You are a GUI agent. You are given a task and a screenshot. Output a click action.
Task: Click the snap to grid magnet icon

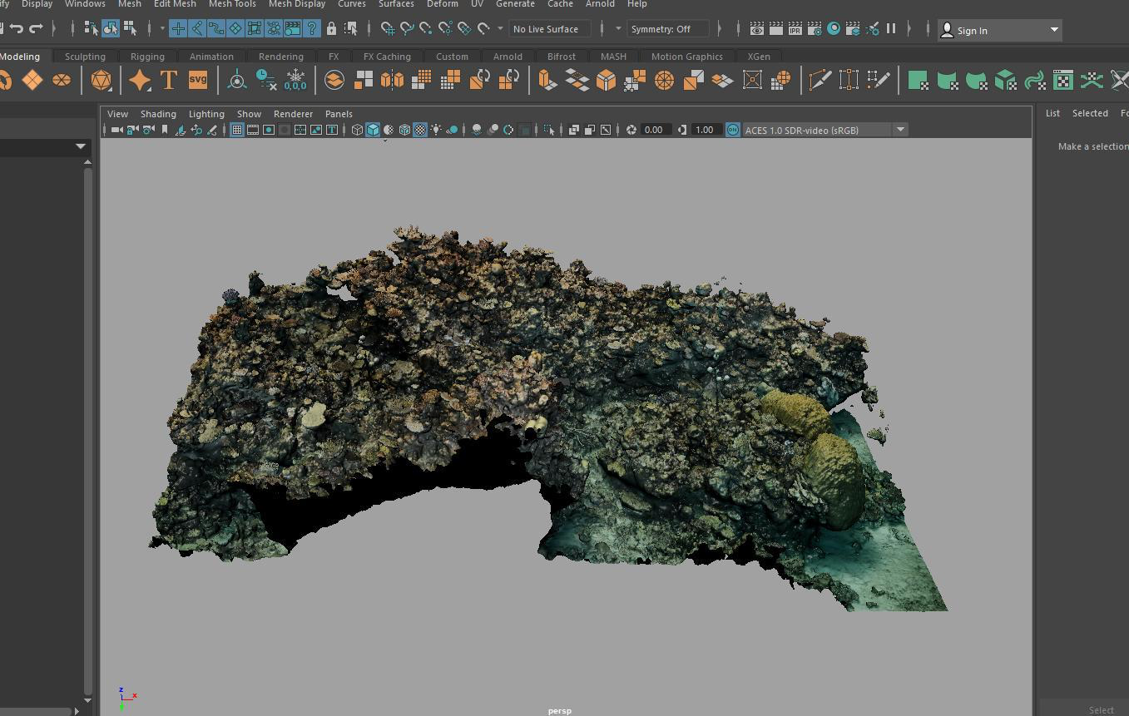[x=388, y=29]
